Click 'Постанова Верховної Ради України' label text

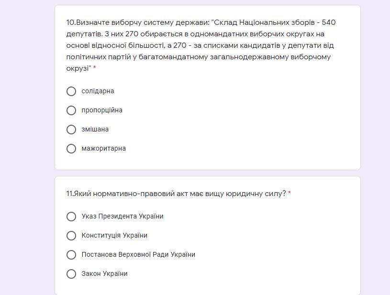(138, 254)
